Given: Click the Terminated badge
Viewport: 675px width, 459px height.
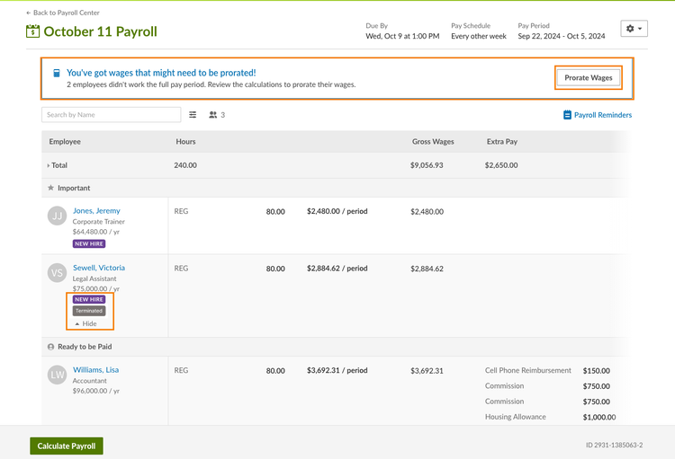Looking at the screenshot, I should 89,311.
